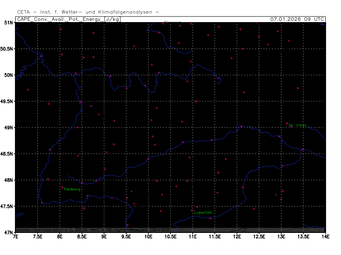Click the J/kg unit box
This screenshot has height=255, width=341.
(x=112, y=19)
